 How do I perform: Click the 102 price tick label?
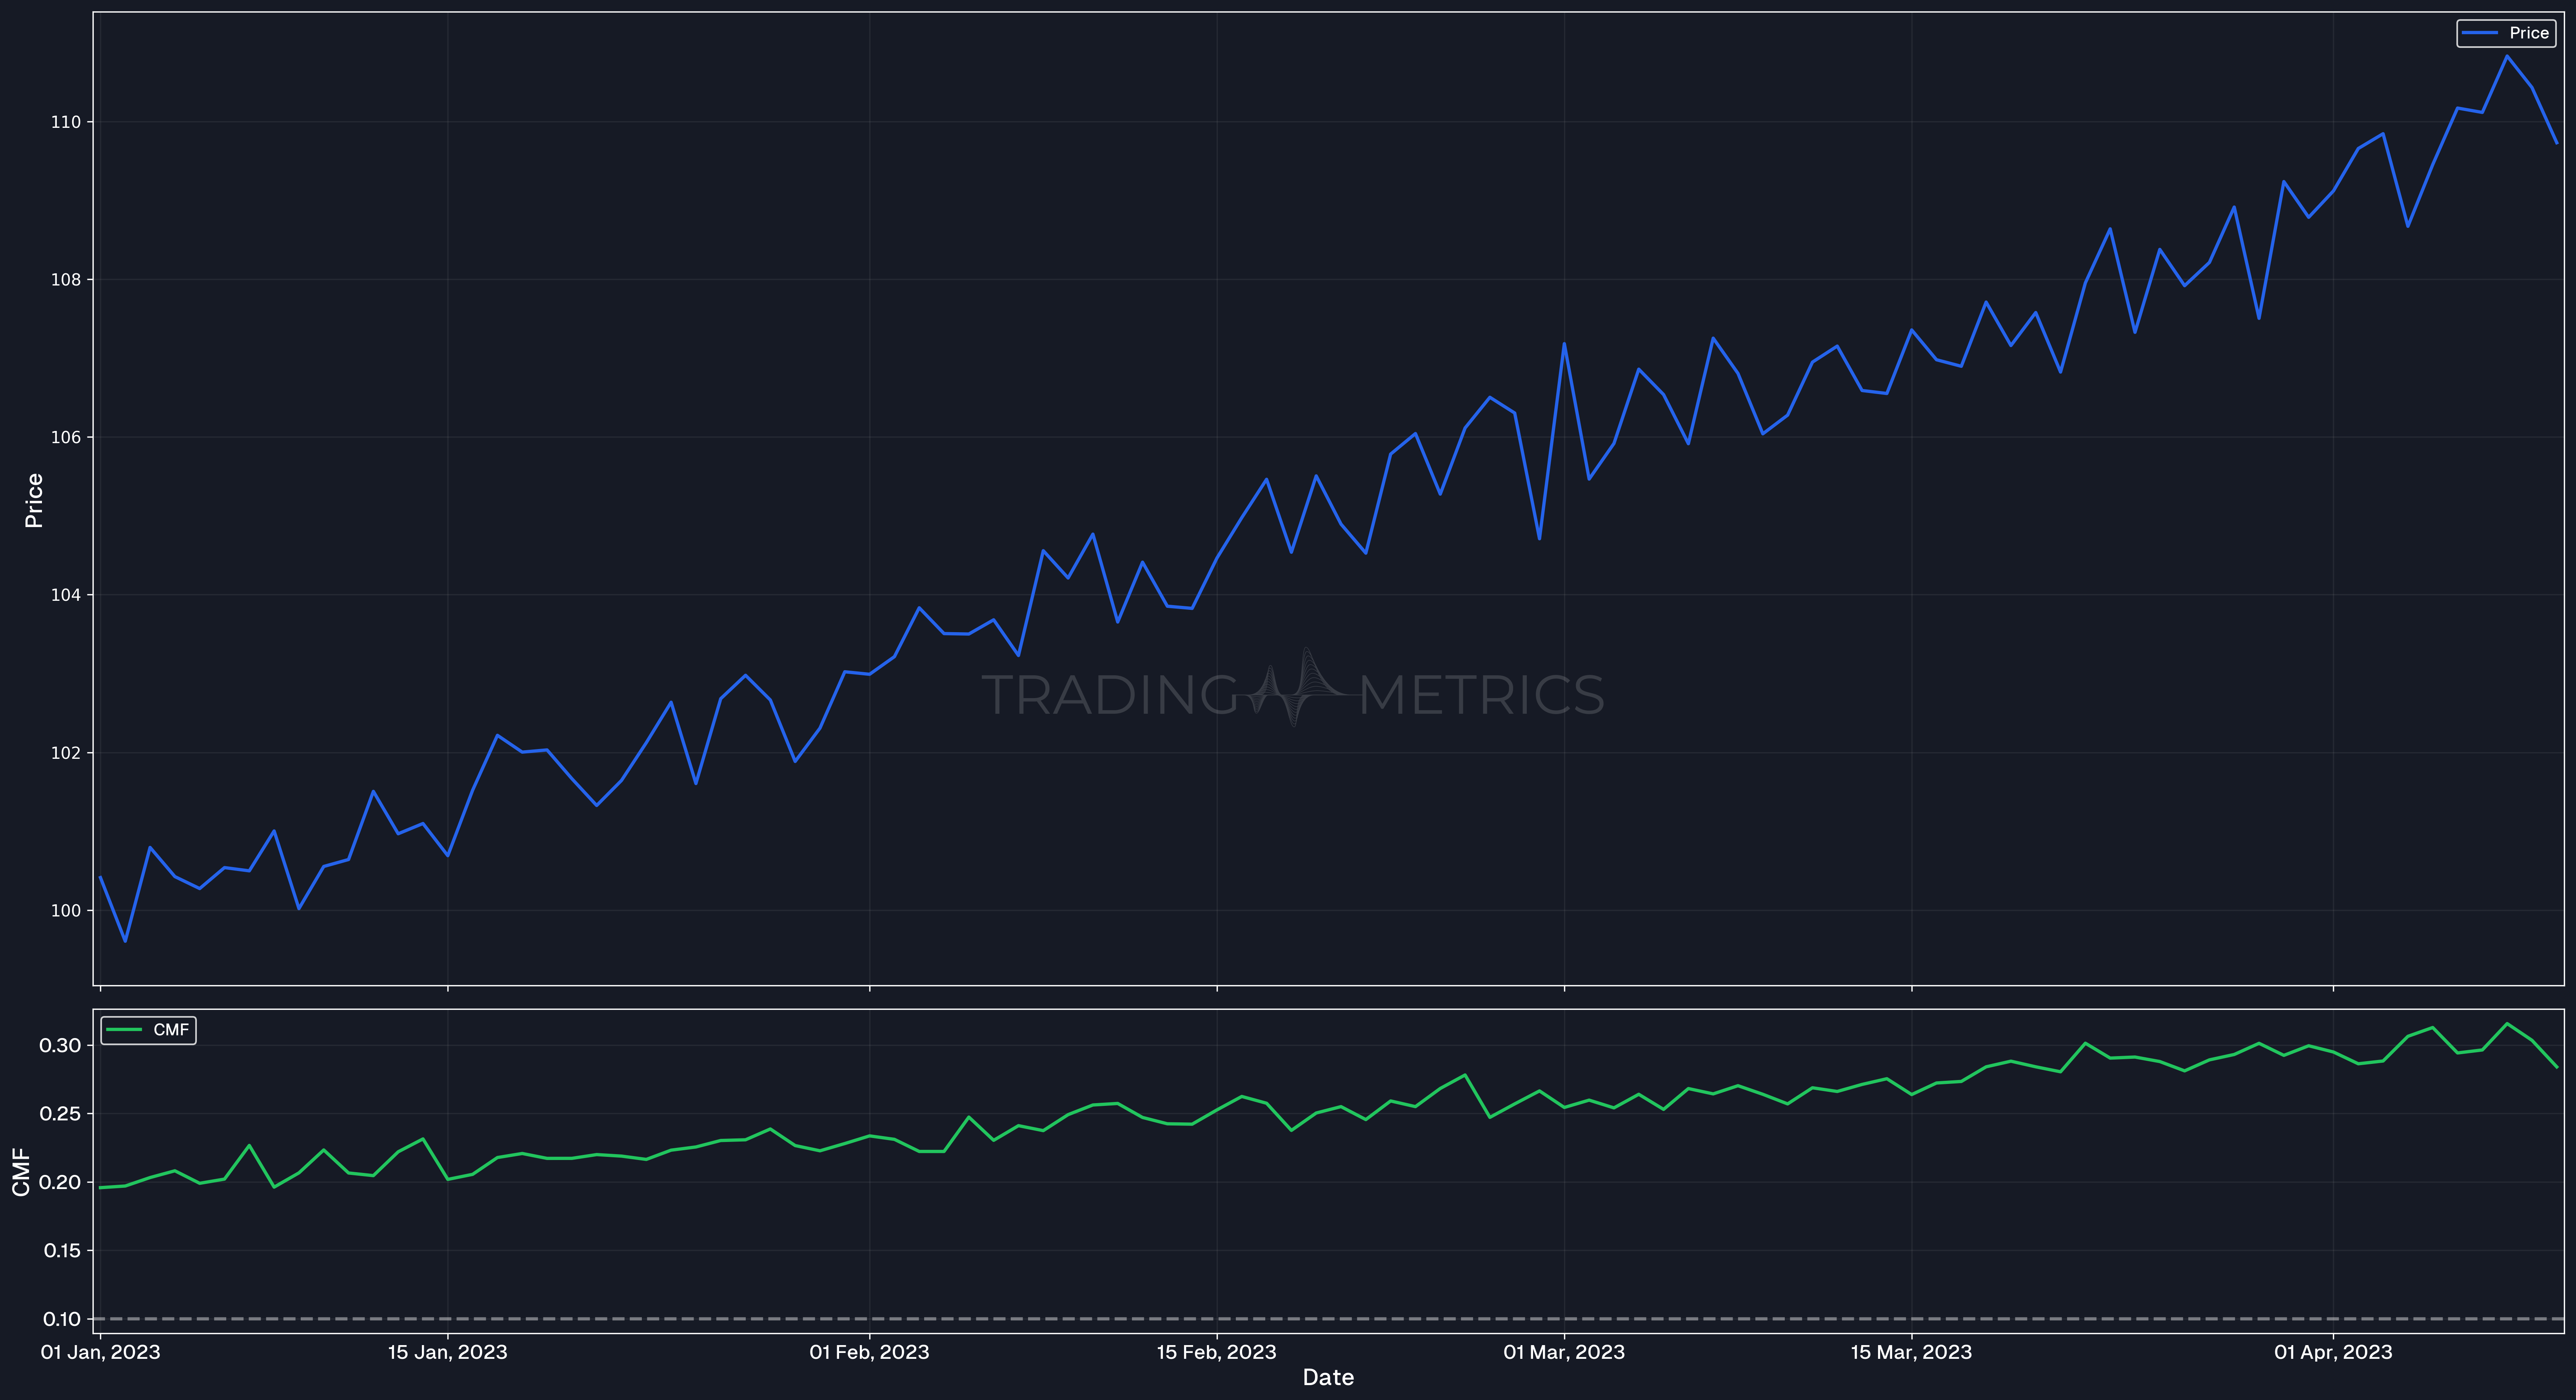point(66,753)
